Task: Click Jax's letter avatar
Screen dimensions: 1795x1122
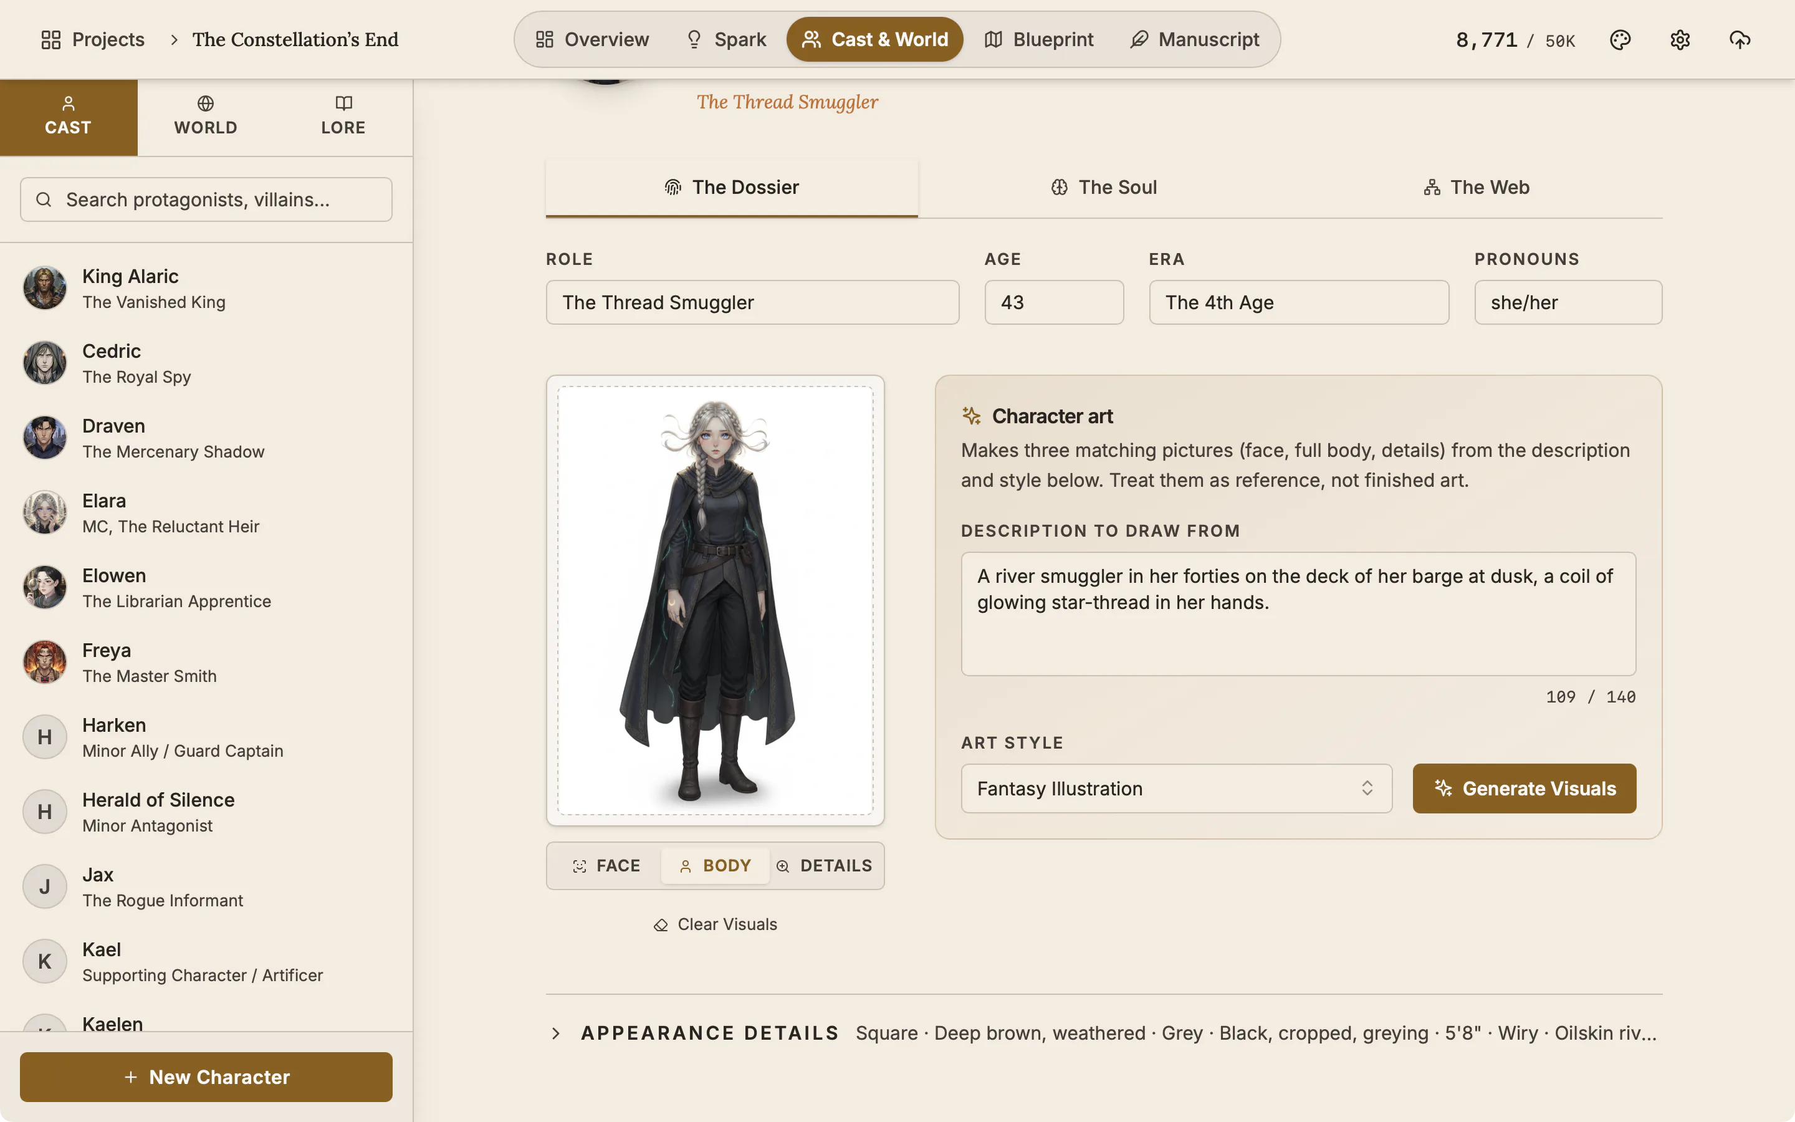Action: 44,887
